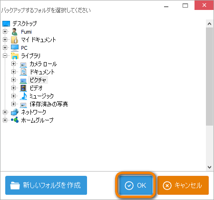Click 新しいフォルダを作成 button
214x200 pixels.
click(x=46, y=185)
